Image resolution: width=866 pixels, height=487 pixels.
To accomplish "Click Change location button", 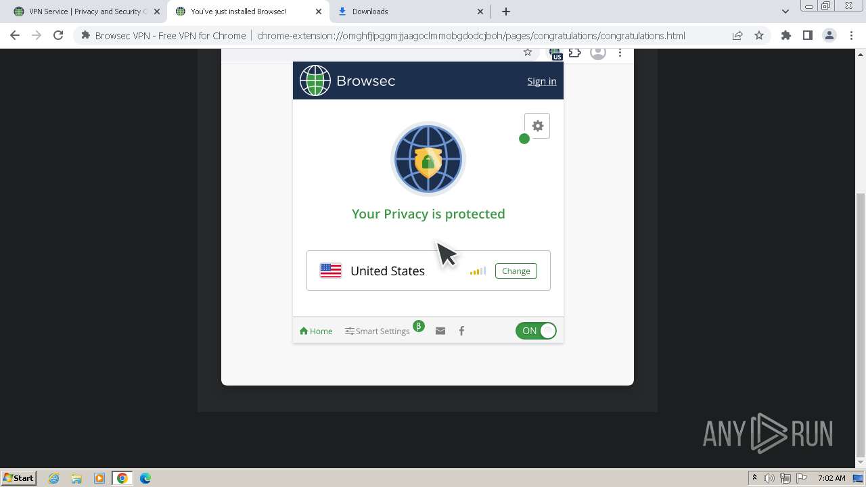I will tap(516, 271).
